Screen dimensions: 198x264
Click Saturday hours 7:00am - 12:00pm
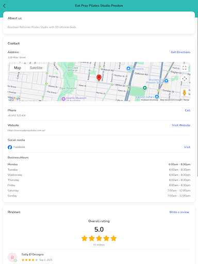click(x=179, y=191)
